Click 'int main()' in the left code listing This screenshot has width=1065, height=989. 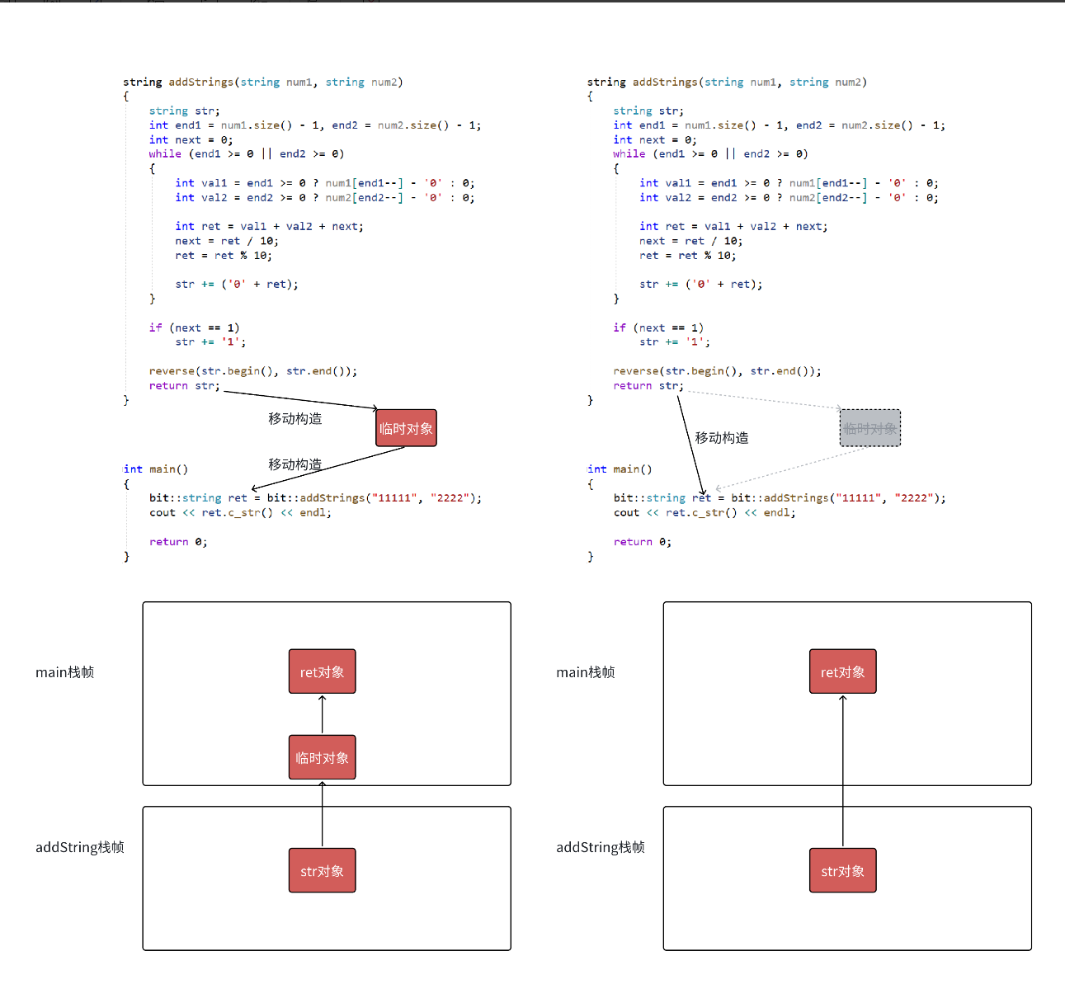(x=156, y=469)
